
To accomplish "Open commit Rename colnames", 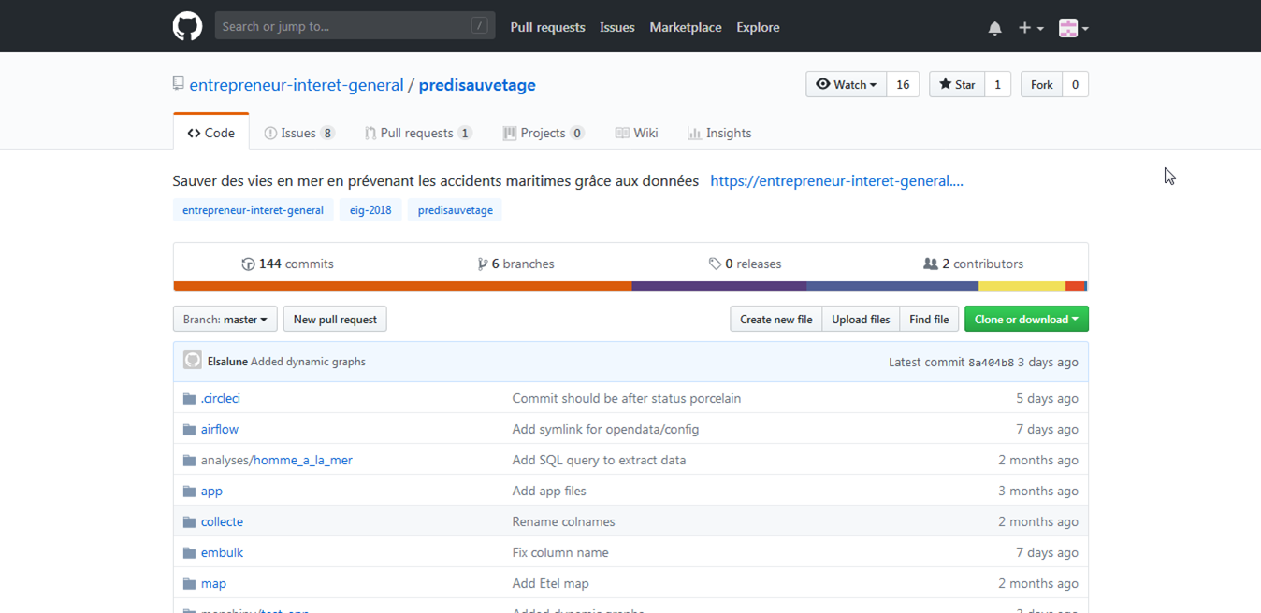I will [x=563, y=521].
